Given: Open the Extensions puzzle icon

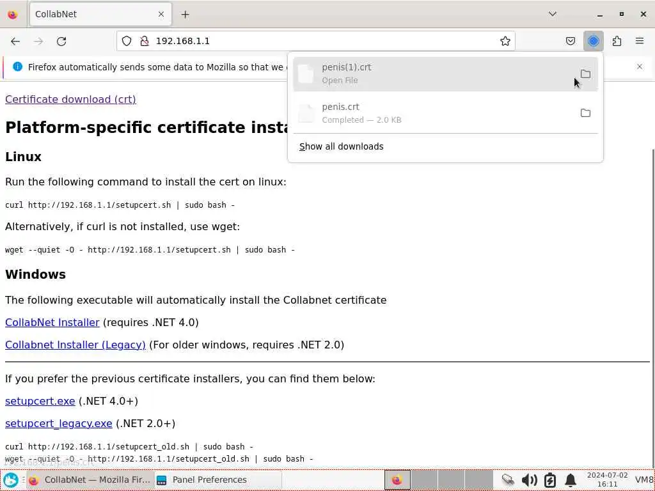Looking at the screenshot, I should 617,41.
